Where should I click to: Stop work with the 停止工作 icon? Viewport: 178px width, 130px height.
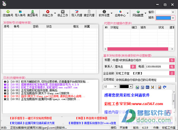pos(63,12)
